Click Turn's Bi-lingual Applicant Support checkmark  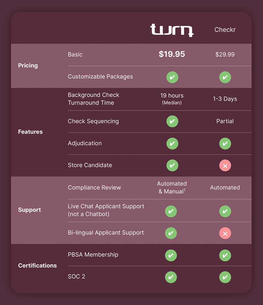(171, 233)
